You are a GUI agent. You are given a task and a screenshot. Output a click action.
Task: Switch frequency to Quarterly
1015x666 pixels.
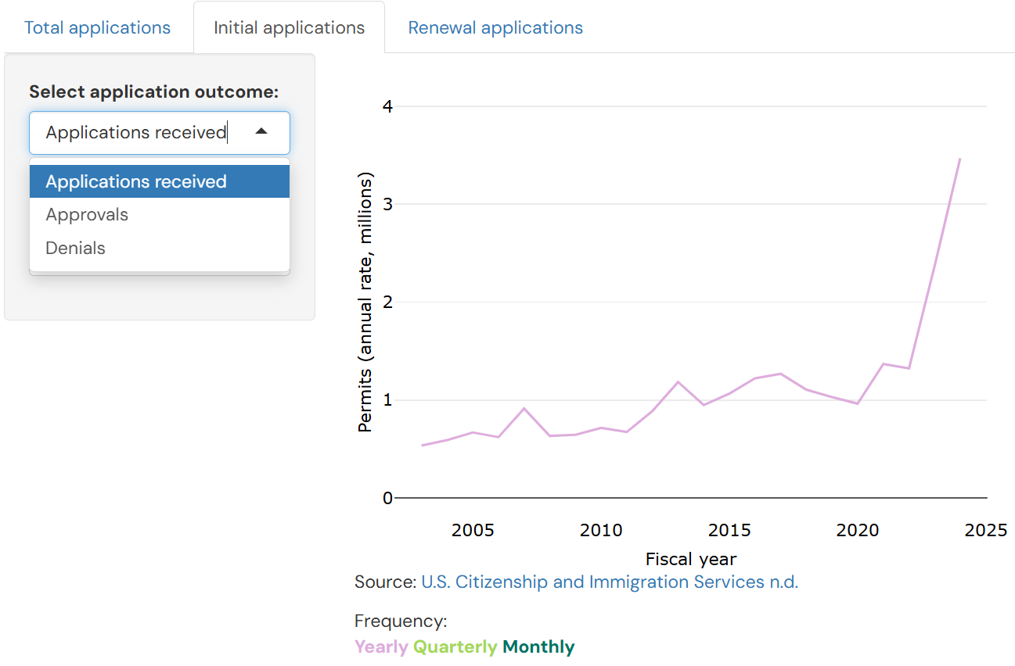coord(455,647)
